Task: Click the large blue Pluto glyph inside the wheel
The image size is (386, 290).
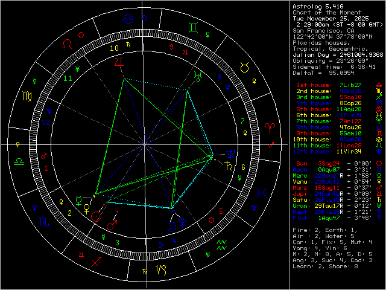Action: point(183,222)
